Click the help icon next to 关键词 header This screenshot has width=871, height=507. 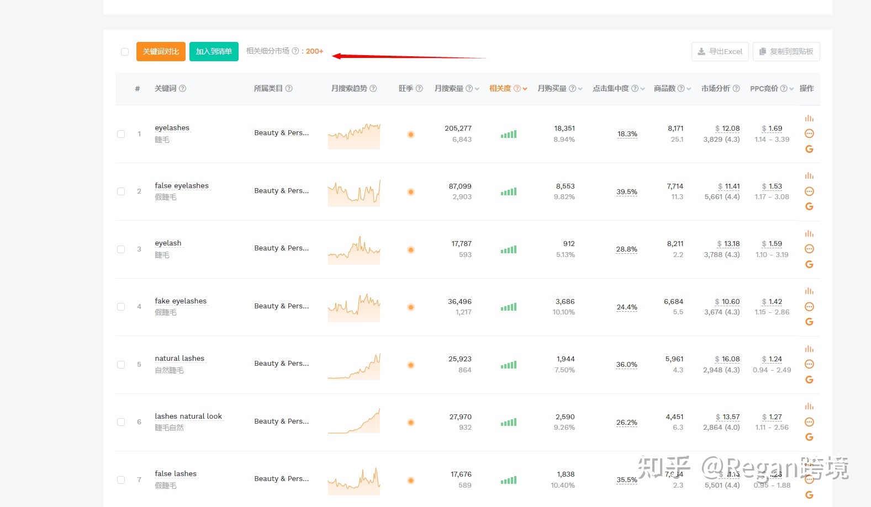[183, 88]
